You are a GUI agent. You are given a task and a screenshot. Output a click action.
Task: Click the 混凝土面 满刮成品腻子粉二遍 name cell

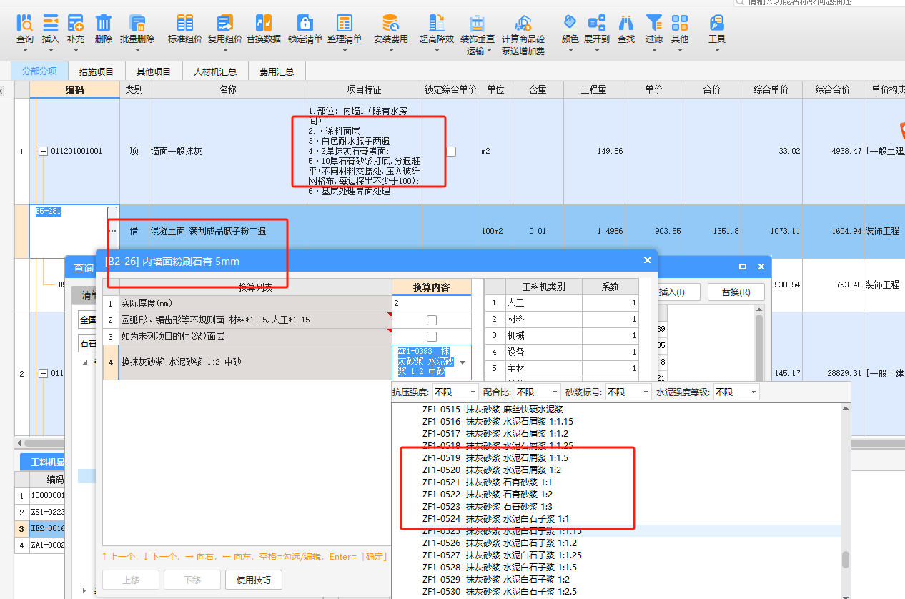click(228, 232)
